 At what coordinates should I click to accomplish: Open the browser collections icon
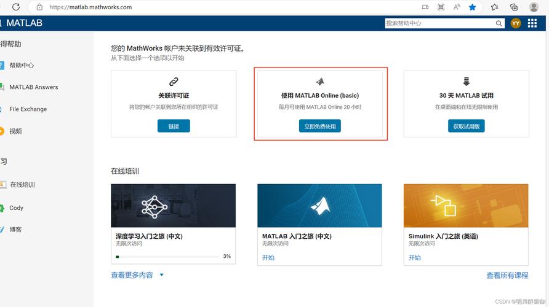click(x=514, y=7)
